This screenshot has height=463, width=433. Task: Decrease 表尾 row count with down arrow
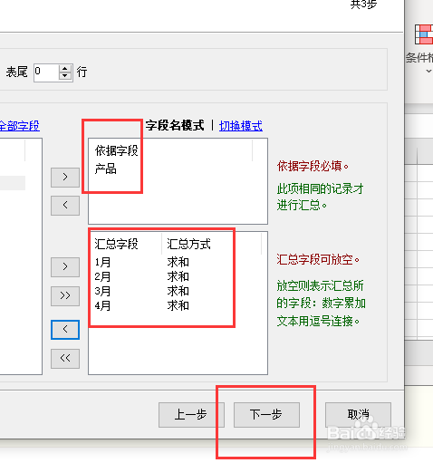point(65,76)
